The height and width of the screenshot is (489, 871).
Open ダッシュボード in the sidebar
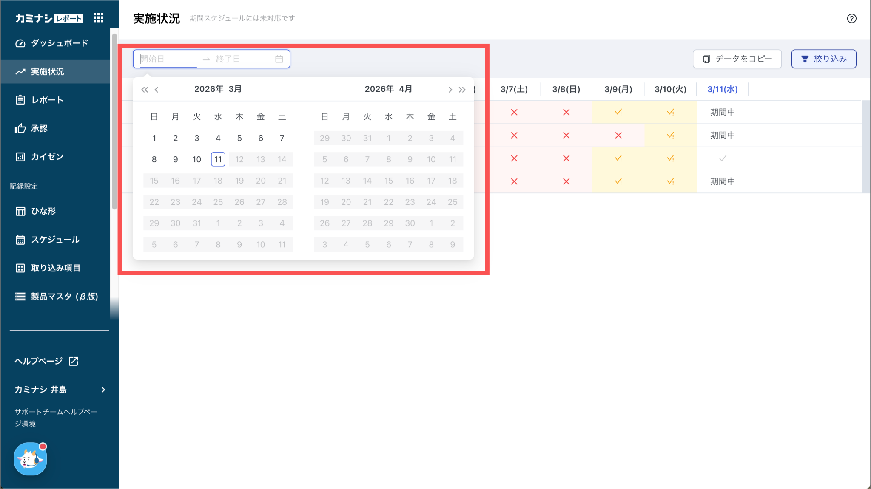tap(59, 43)
